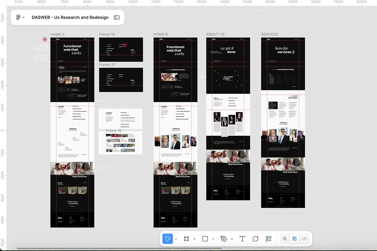Select the Move tool arrow

[168, 239]
